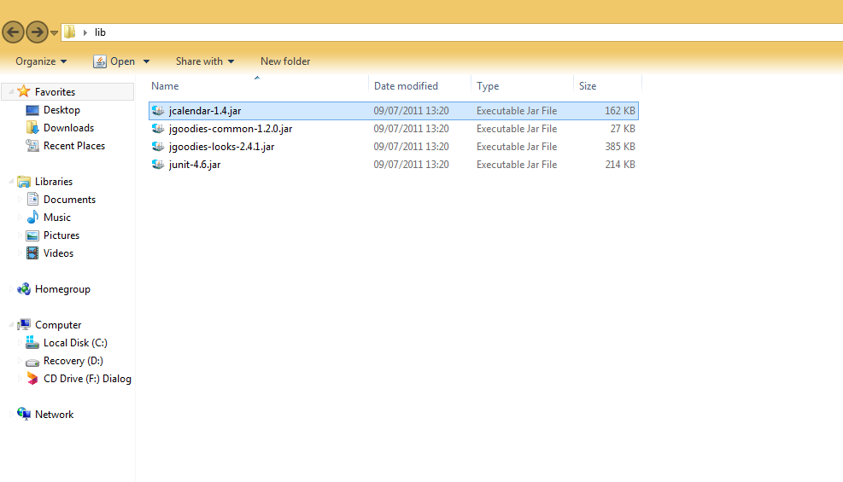
Task: Expand the Homegroup arrow
Action: 11,288
